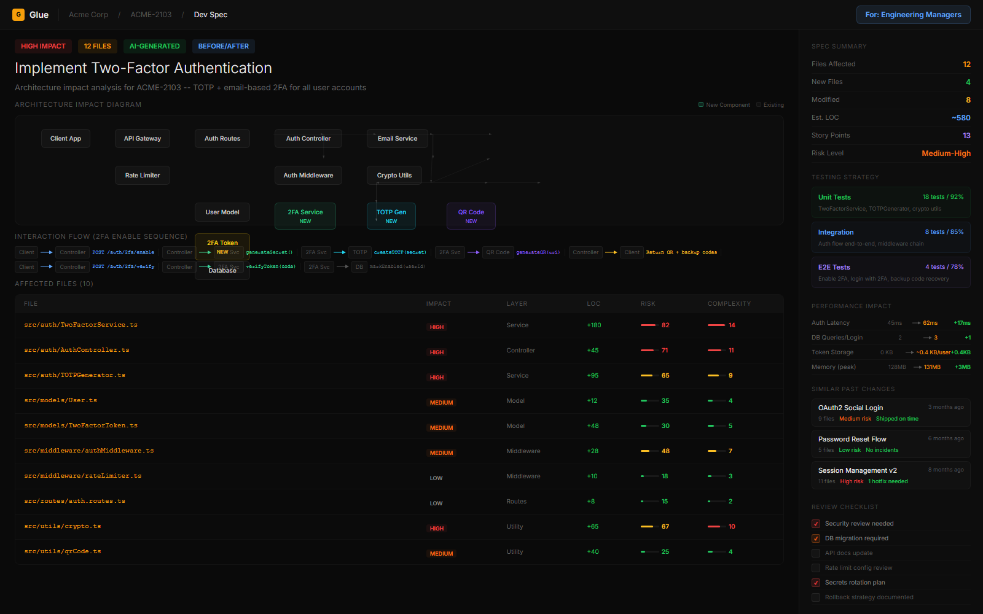Select the 2FA Service node in diagram

[x=305, y=216]
